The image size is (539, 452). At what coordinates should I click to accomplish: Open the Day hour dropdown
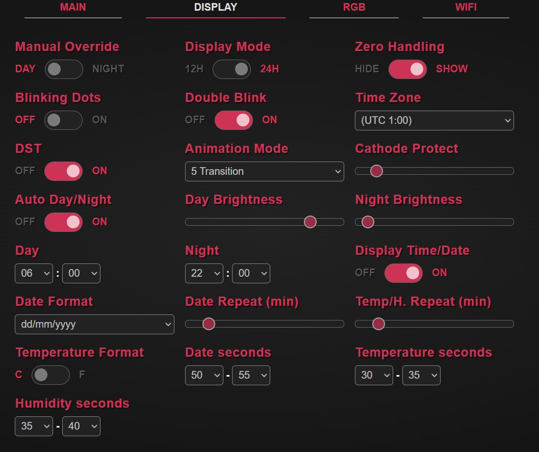(x=34, y=273)
